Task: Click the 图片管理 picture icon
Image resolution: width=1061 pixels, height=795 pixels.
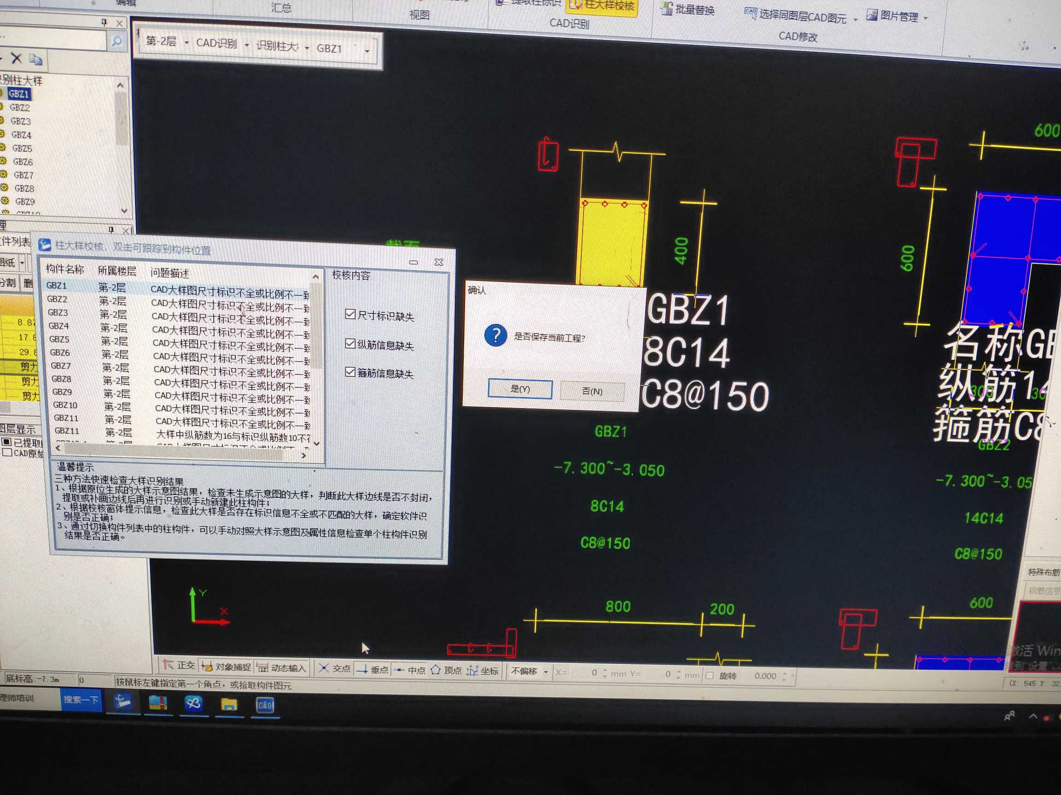Action: (x=872, y=15)
